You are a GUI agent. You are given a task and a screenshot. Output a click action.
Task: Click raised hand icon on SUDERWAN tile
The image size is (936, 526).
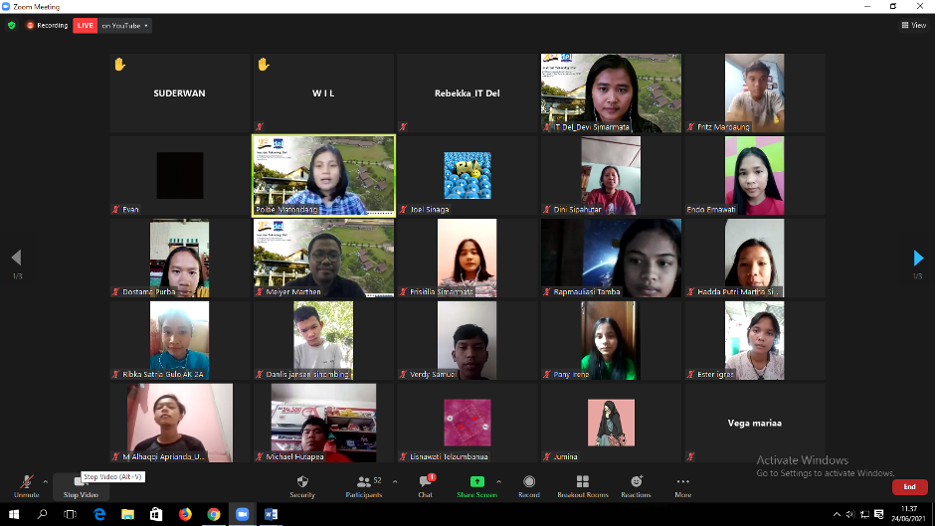(119, 64)
